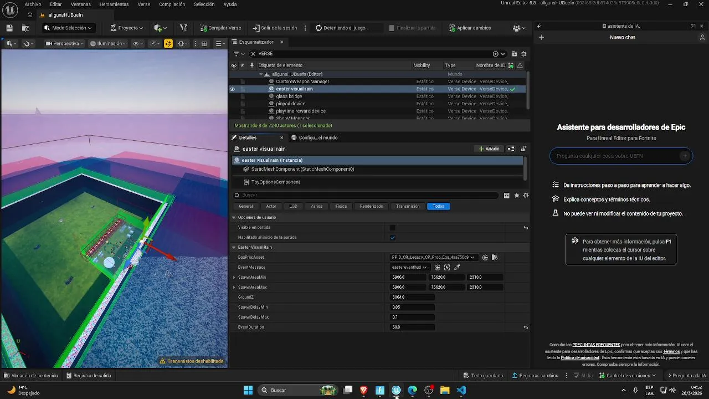Select ToyOptionsComponent
The image size is (709, 399).
coord(275,182)
